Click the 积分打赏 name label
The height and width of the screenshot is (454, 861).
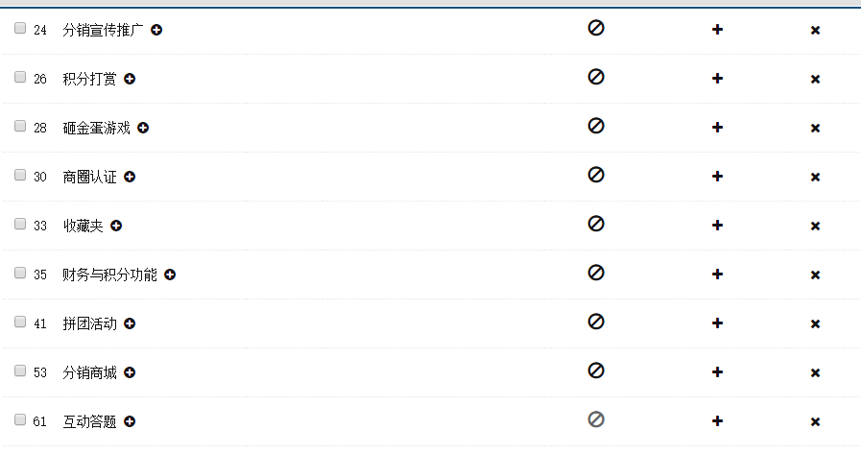[x=89, y=79]
